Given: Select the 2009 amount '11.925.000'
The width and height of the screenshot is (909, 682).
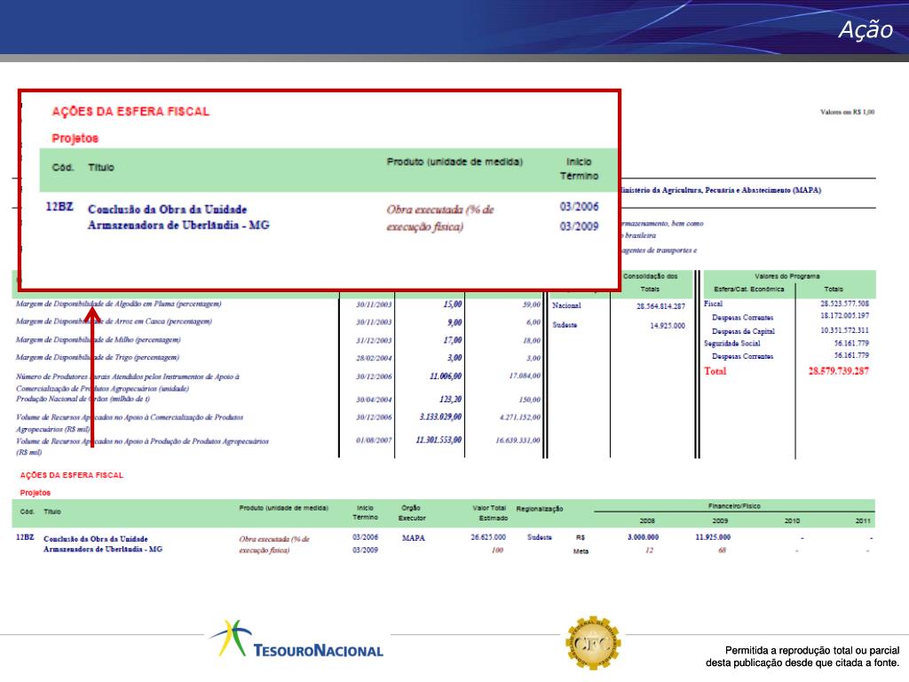Looking at the screenshot, I should pos(713,537).
